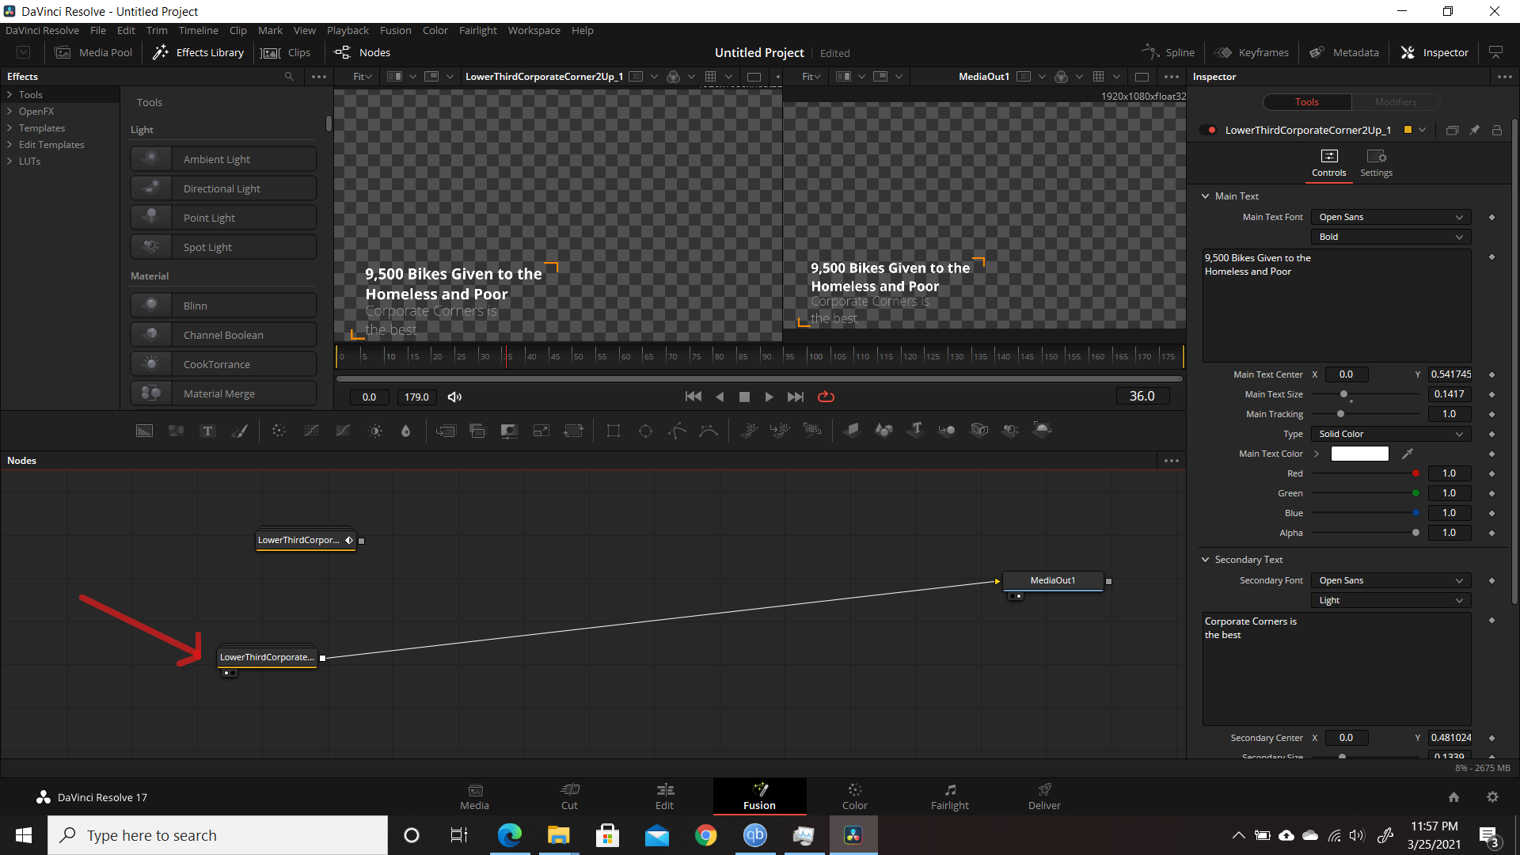Select the Paint brush tool

[x=239, y=431]
